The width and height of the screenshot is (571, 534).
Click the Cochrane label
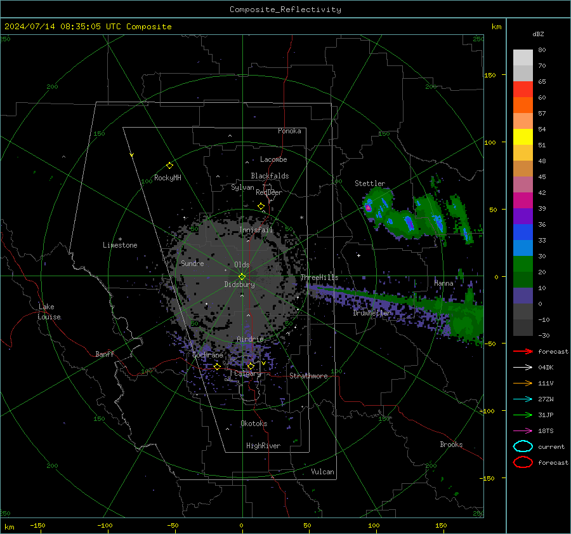point(207,355)
